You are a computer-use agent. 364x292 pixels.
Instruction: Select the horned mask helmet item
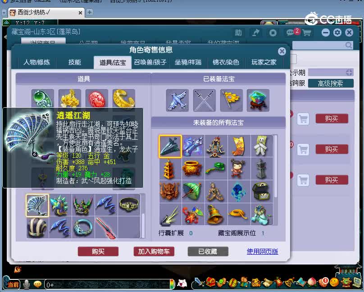83,205
